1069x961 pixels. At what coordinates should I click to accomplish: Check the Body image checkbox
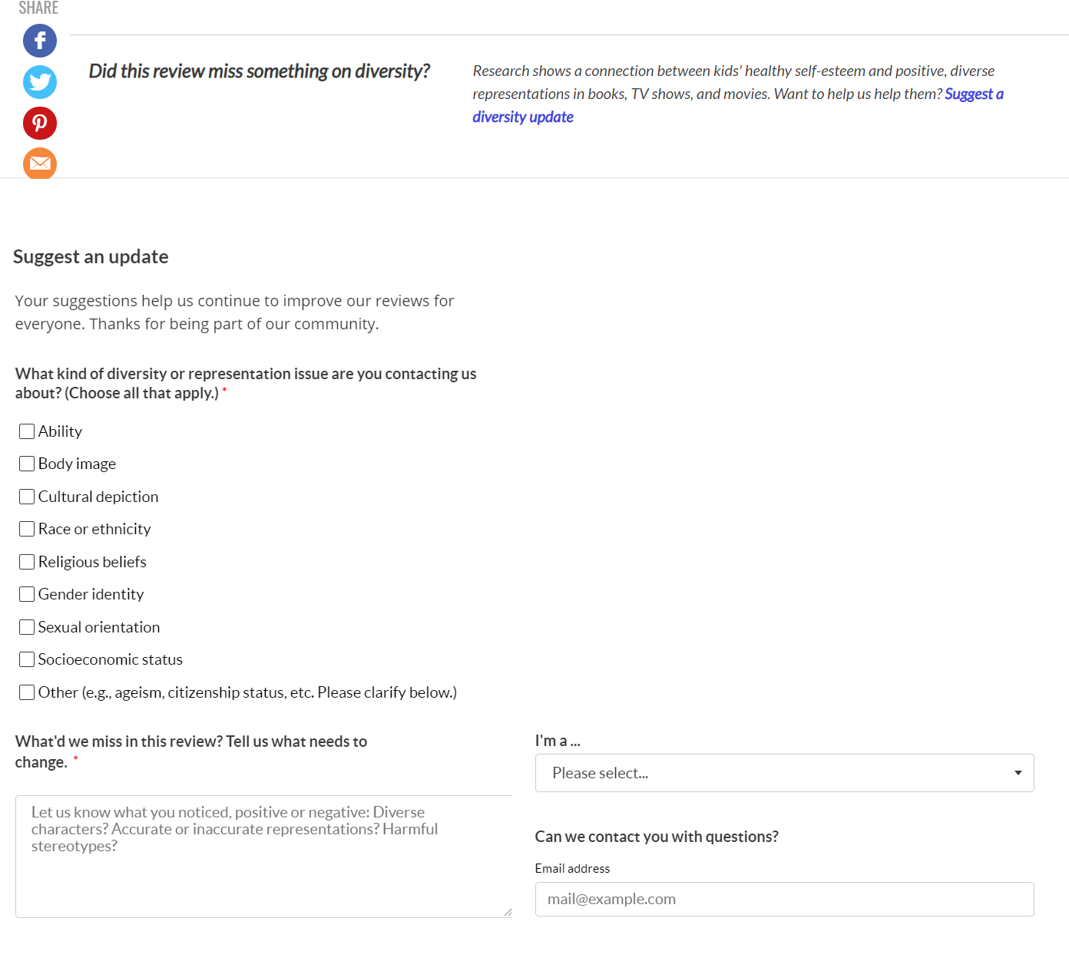[x=27, y=463]
